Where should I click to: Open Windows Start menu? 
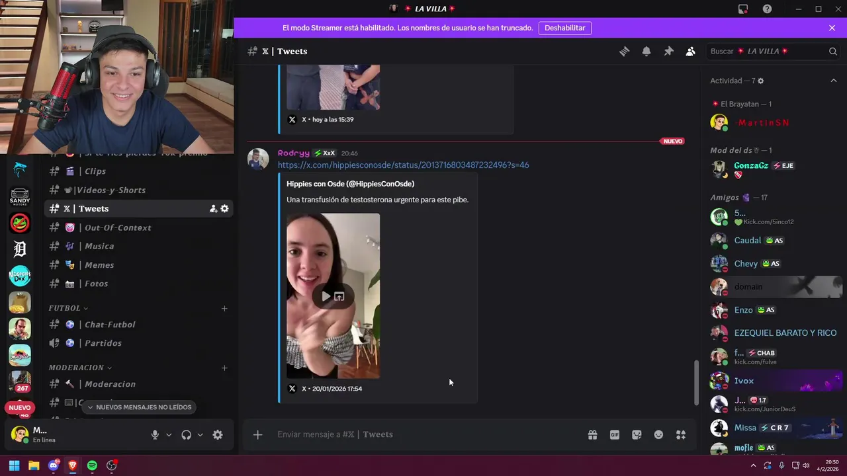tap(14, 465)
